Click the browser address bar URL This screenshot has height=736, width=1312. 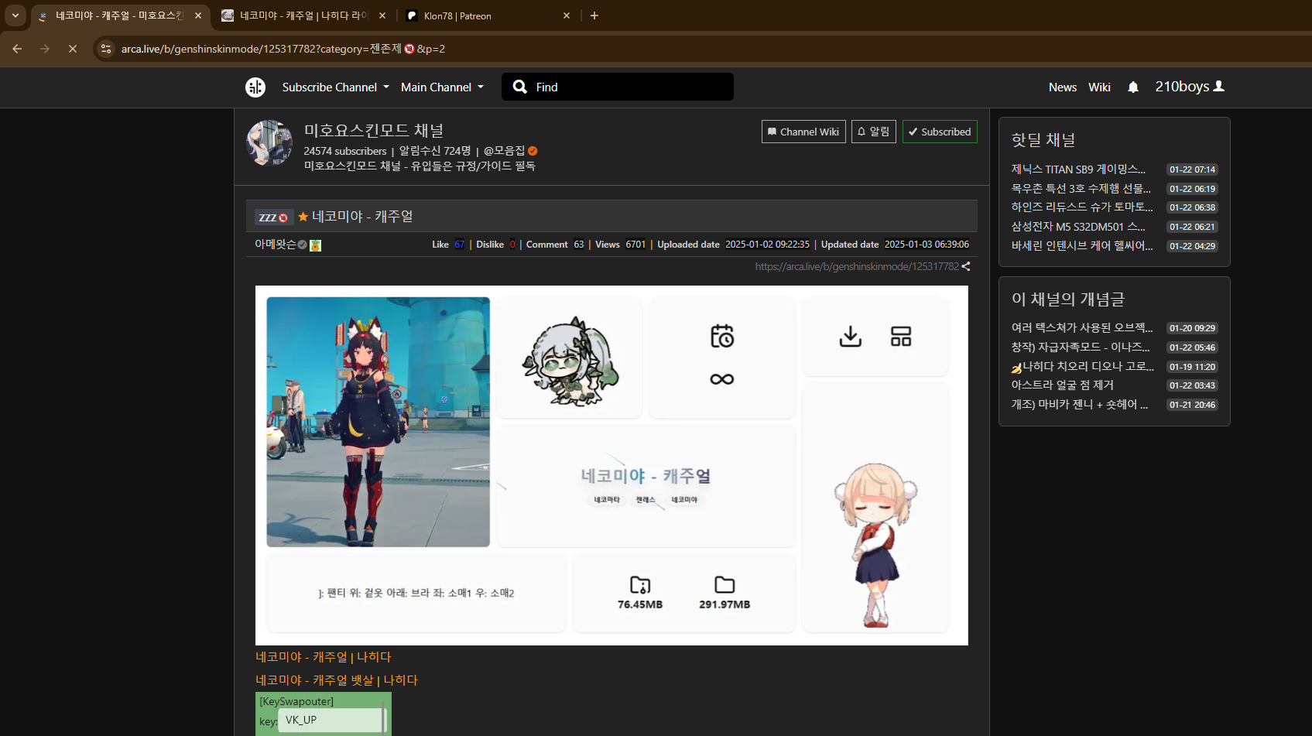click(x=283, y=49)
